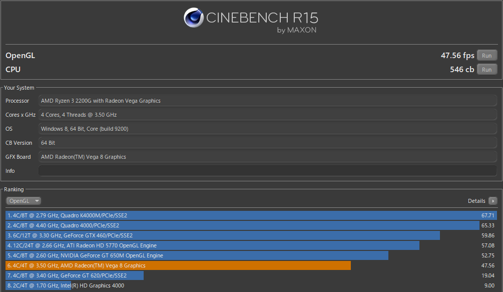Run the OpenGL benchmark test
503x292 pixels.
pyautogui.click(x=486, y=56)
